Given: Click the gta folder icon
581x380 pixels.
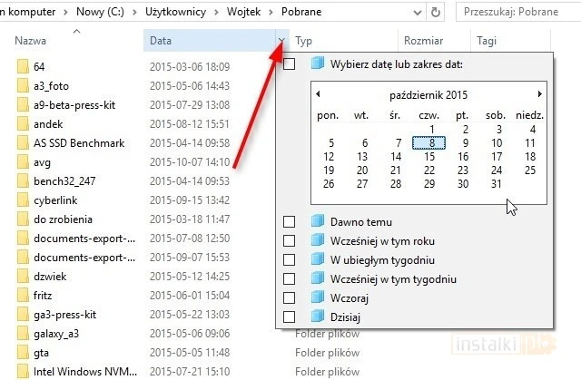Looking at the screenshot, I should pos(23,353).
